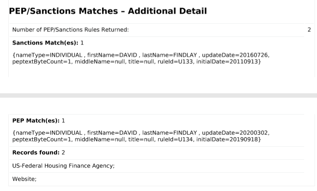
Task: Select the PEP match count 1
Action: click(x=63, y=121)
